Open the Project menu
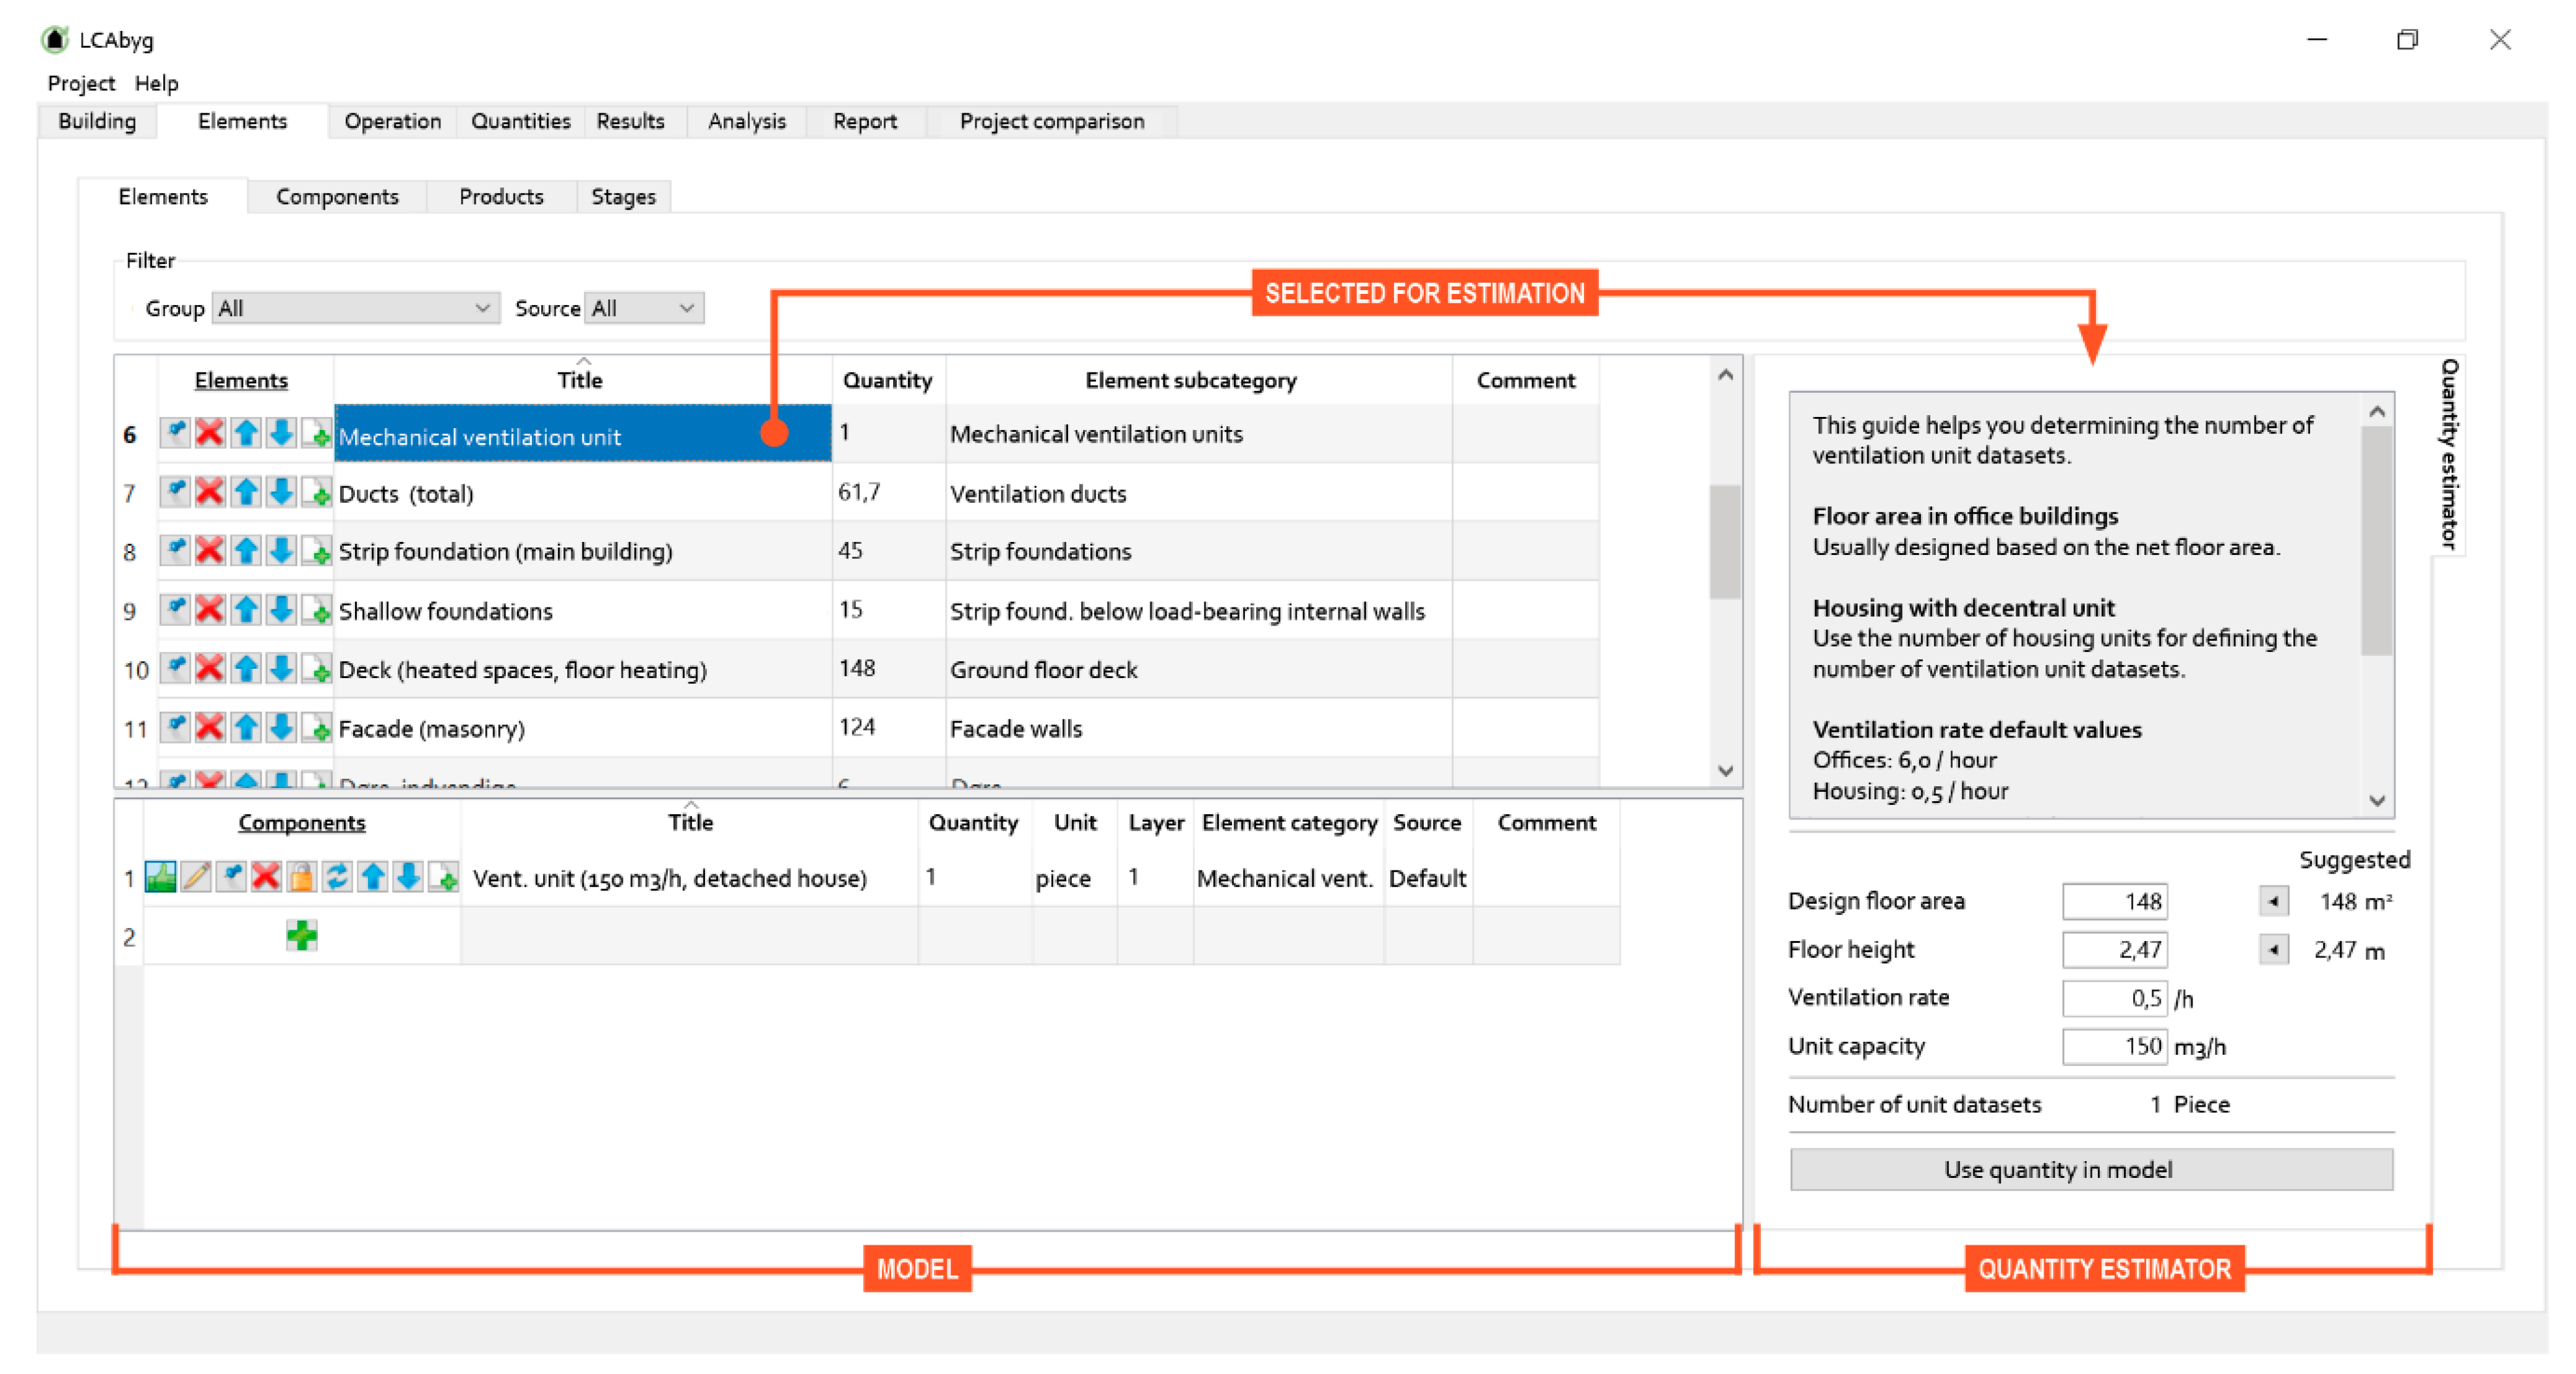The height and width of the screenshot is (1374, 2576). click(81, 83)
